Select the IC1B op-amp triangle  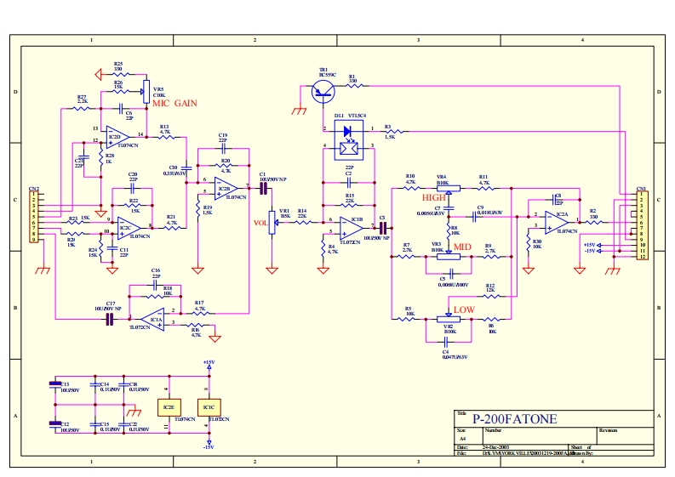pyautogui.click(x=351, y=226)
